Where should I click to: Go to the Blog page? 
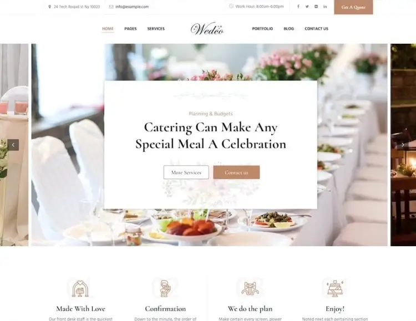[x=289, y=29]
